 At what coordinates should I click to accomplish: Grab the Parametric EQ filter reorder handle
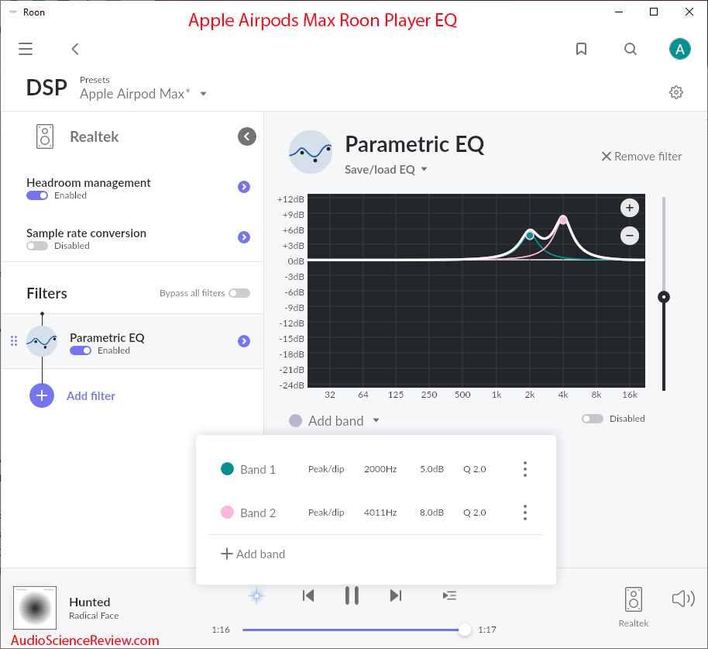click(14, 340)
